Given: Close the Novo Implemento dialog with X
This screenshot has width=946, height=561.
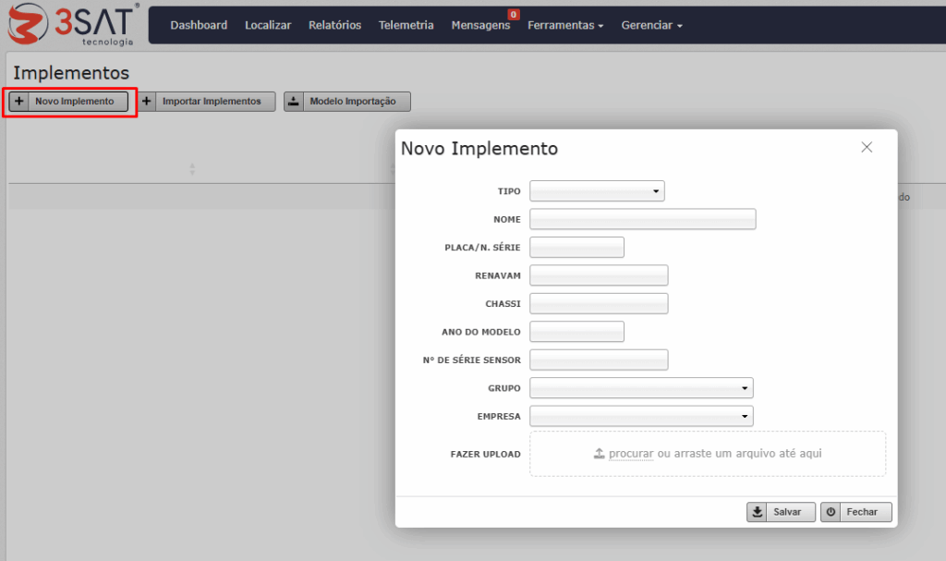Looking at the screenshot, I should [867, 148].
